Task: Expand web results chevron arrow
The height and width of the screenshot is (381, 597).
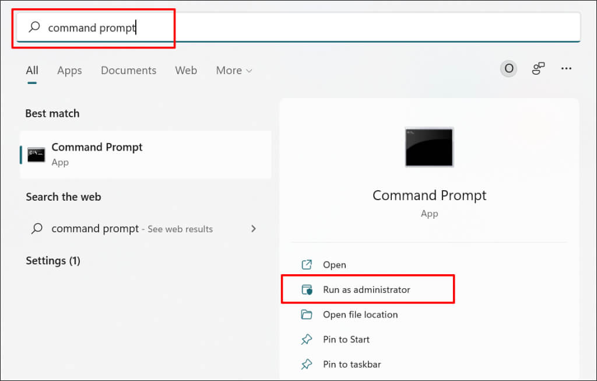Action: click(254, 229)
